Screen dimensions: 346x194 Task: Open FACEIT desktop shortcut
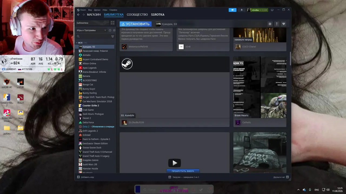click(x=21, y=84)
